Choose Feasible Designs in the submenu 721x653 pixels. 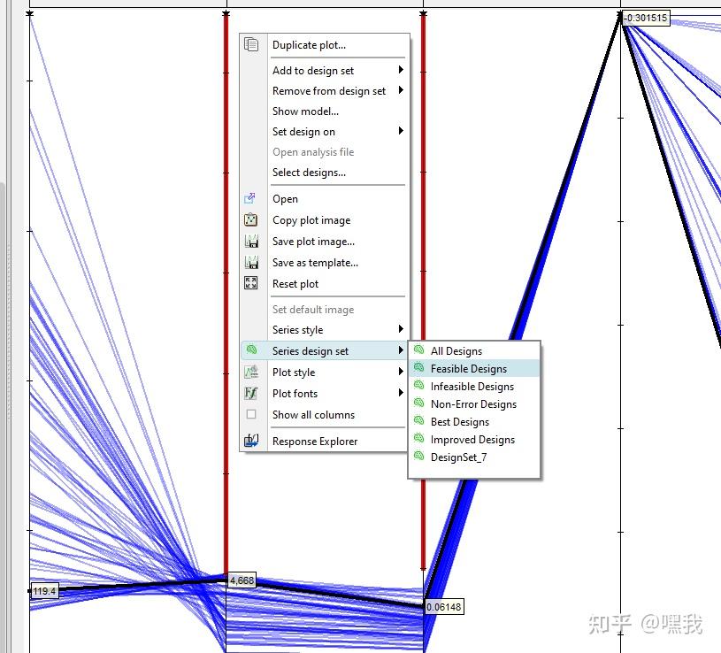click(x=474, y=368)
